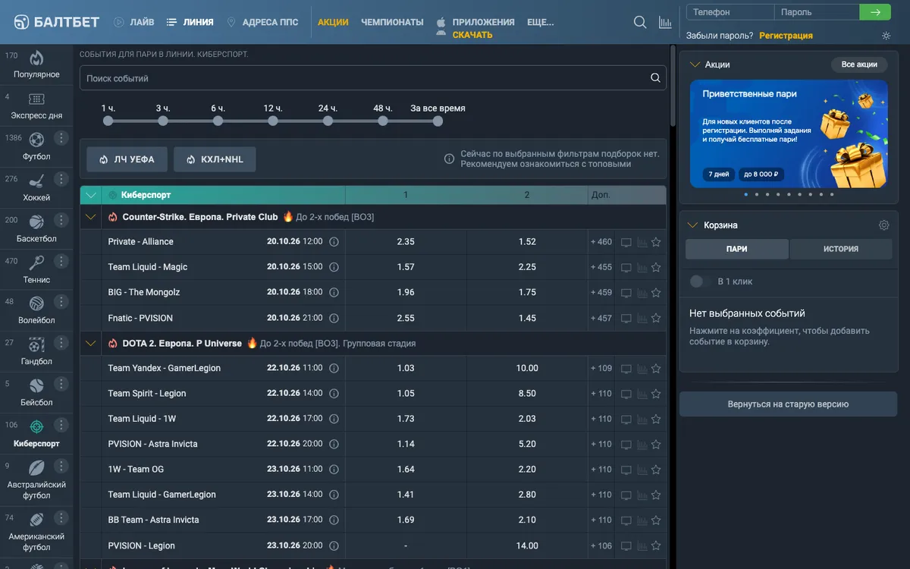This screenshot has width=910, height=569.
Task: Open statistics chart icon in header
Action: tap(665, 22)
